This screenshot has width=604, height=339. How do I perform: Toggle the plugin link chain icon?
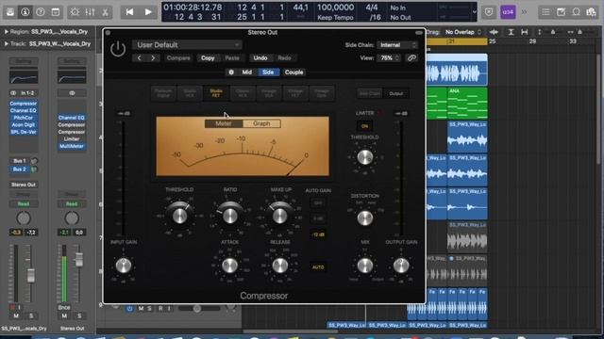(x=411, y=58)
